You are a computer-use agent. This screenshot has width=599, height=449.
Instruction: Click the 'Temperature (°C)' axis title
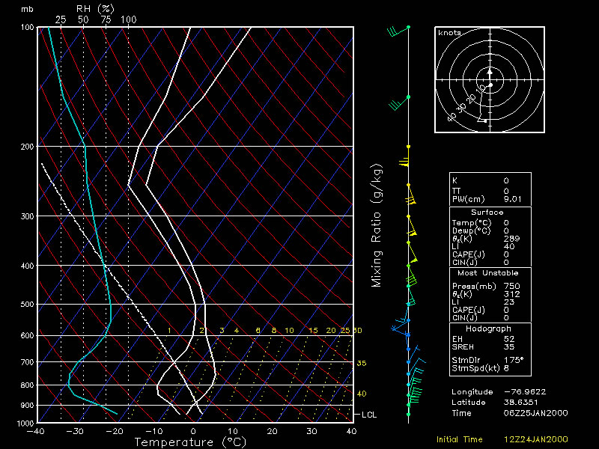(190, 442)
